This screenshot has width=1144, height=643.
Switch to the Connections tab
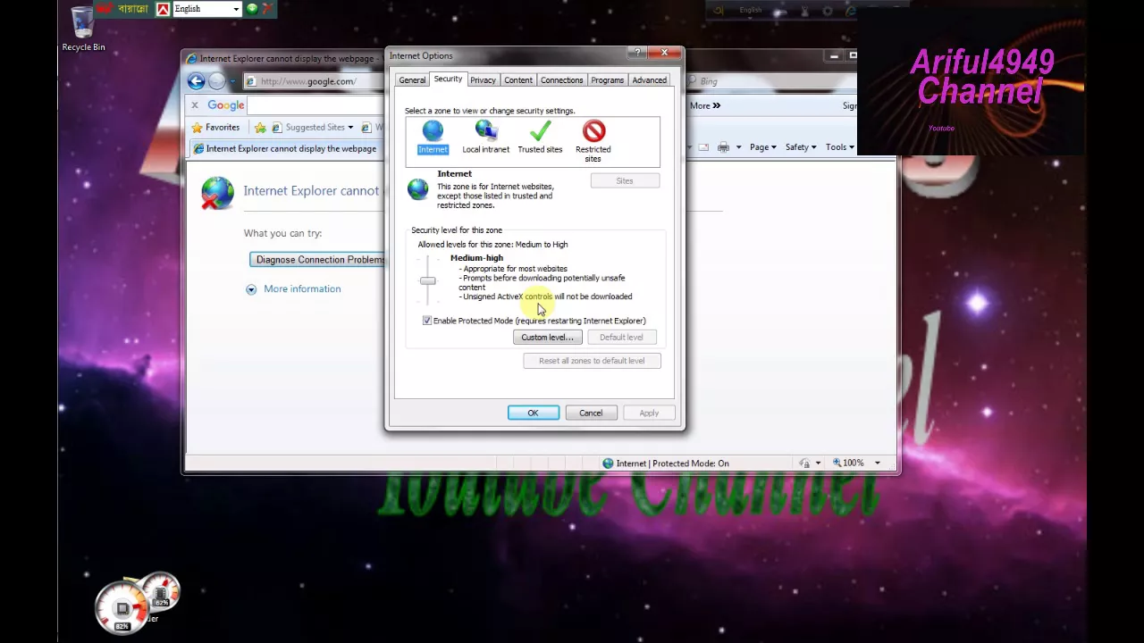561,80
